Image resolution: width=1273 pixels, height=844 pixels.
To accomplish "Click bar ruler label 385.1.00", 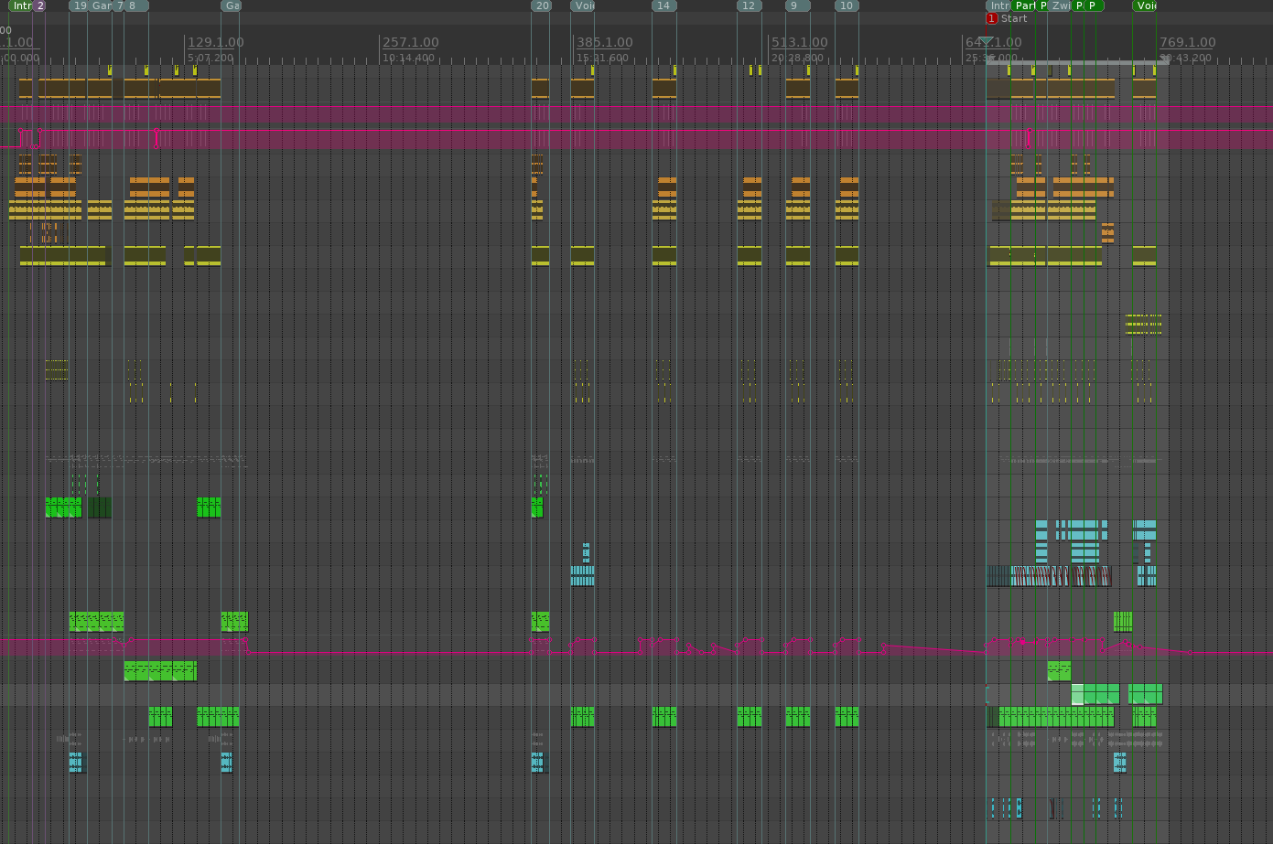I will coord(604,42).
